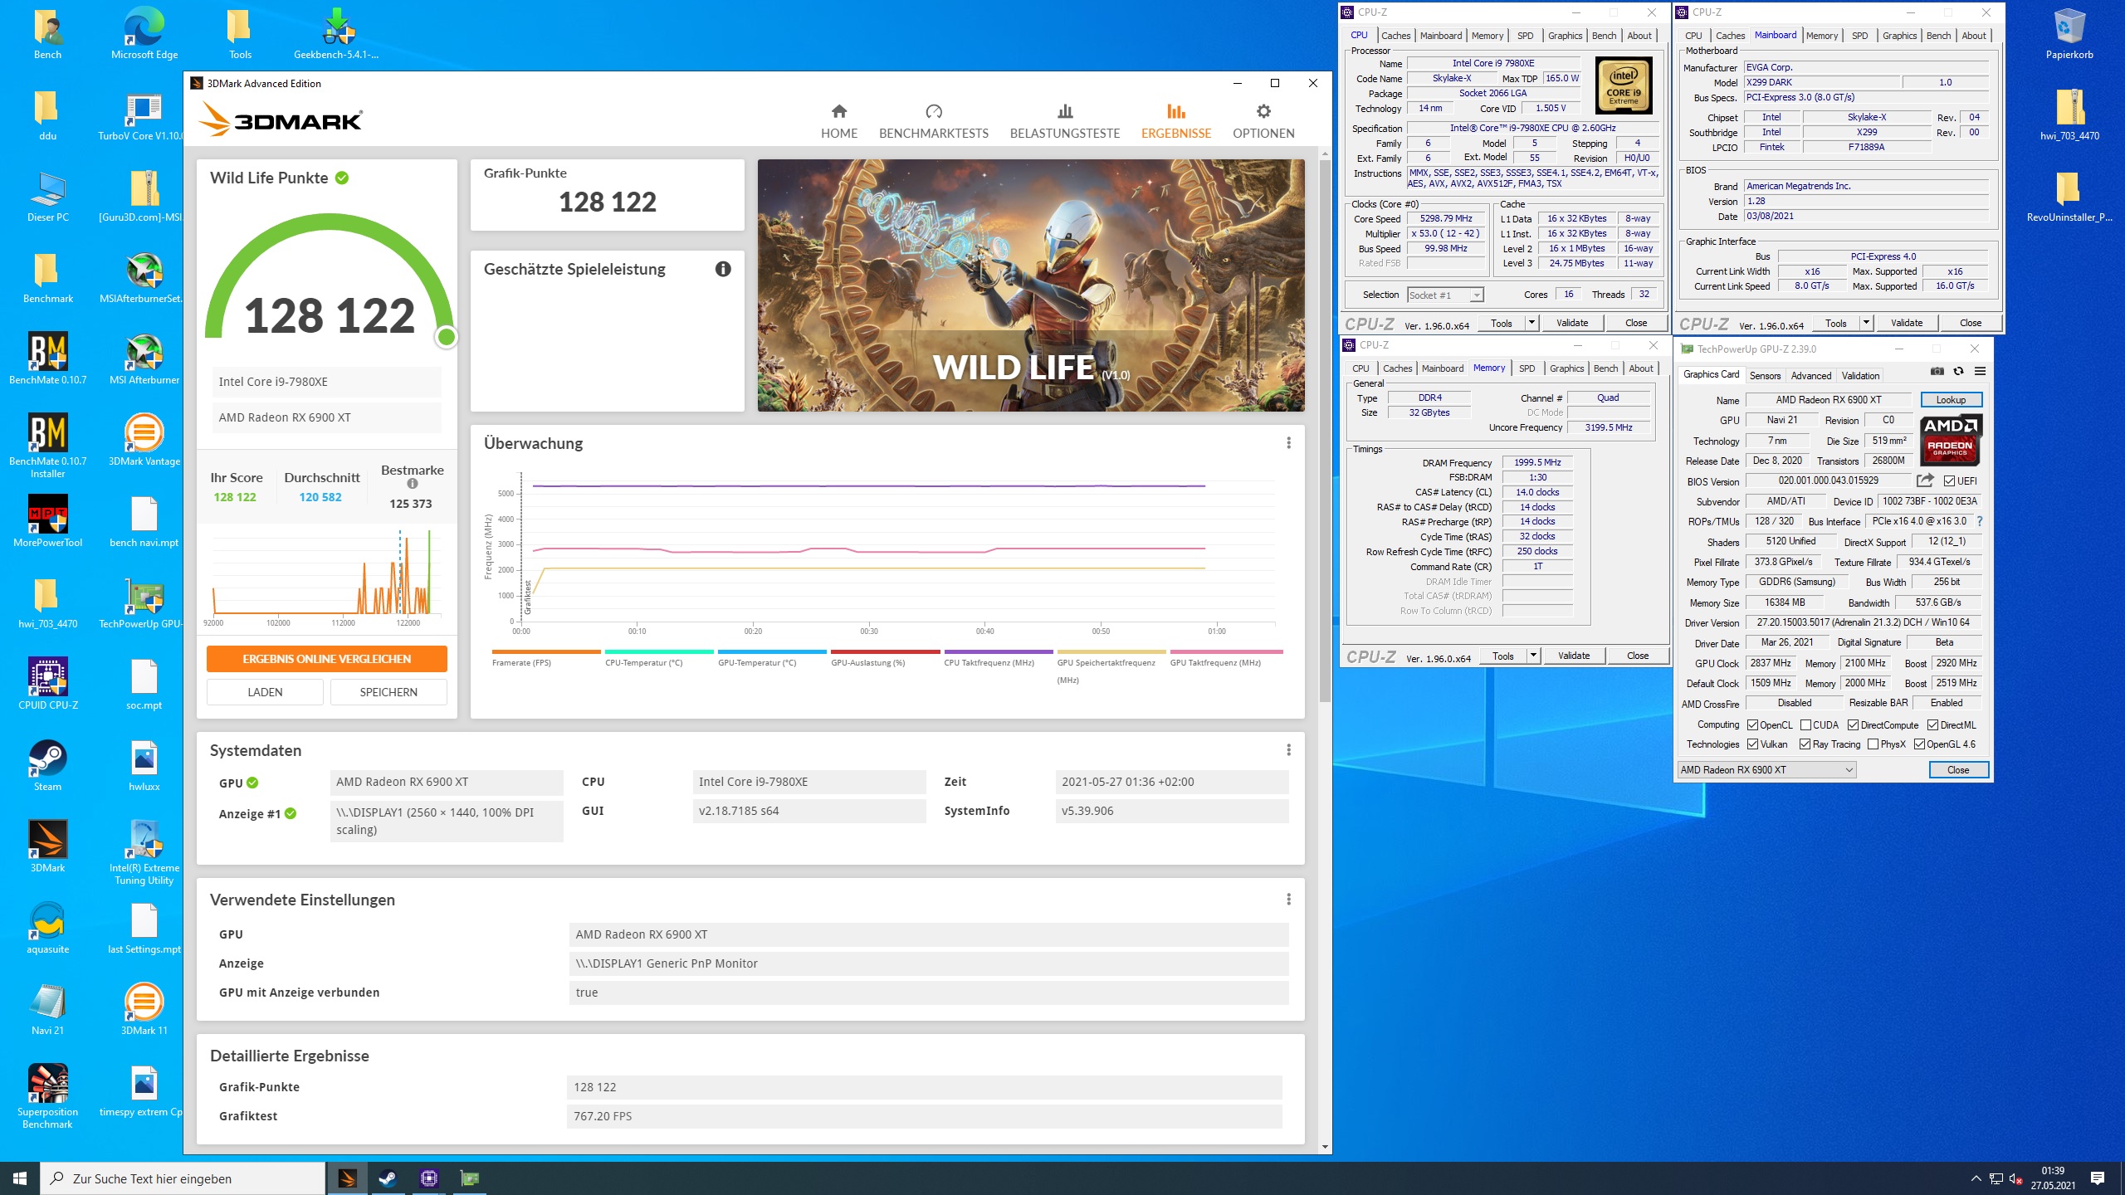This screenshot has width=2125, height=1195.
Task: Select MSI Afterburner desktop icon
Action: 144,358
